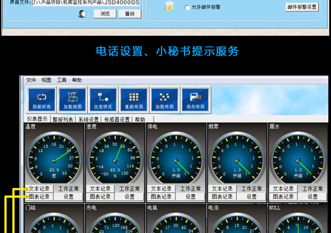331x233 pixels.
Task: Click the 门磁 gauge panel label
Action: pyautogui.click(x=30, y=208)
